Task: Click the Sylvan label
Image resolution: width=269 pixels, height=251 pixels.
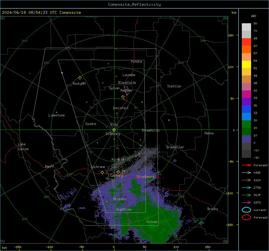Action: pos(114,88)
